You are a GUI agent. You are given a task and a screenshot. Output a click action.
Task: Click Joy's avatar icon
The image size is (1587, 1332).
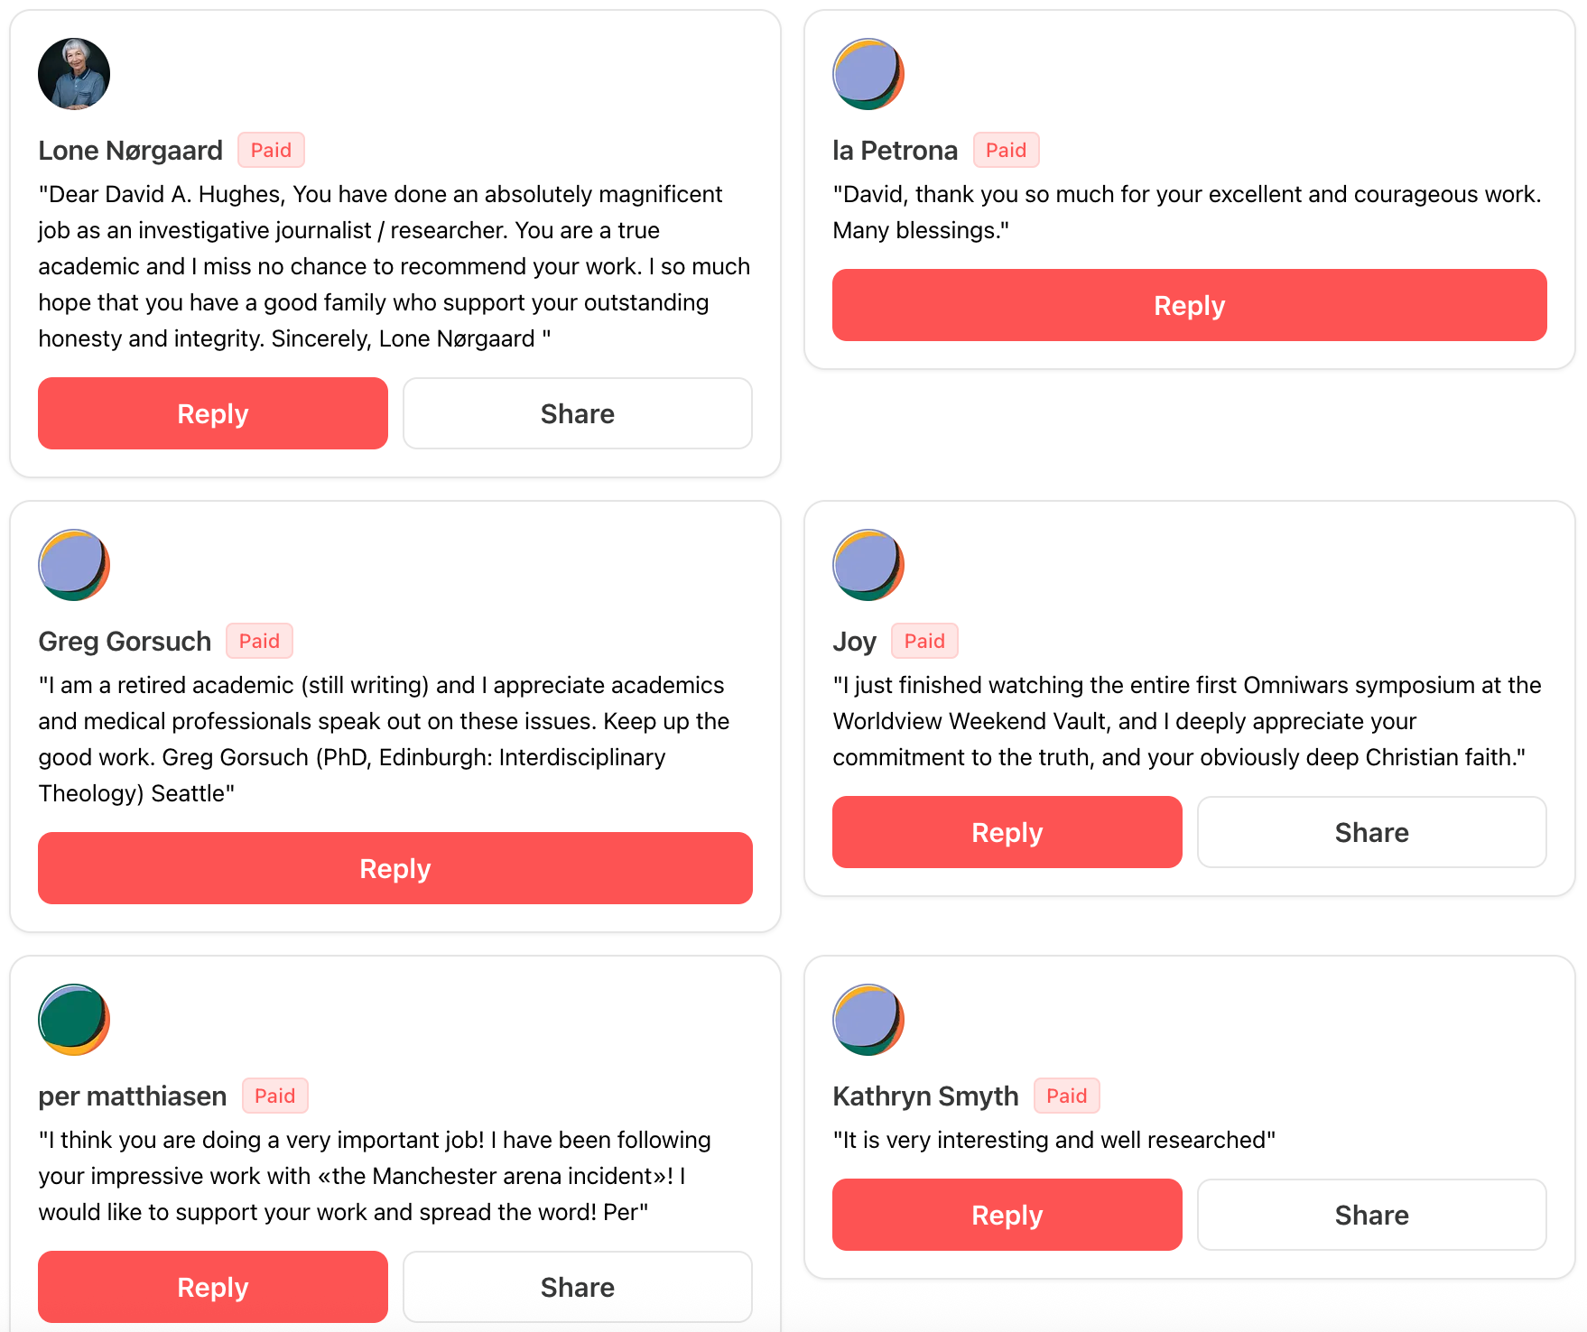point(868,565)
